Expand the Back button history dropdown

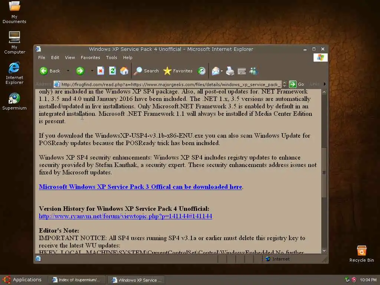[68, 71]
